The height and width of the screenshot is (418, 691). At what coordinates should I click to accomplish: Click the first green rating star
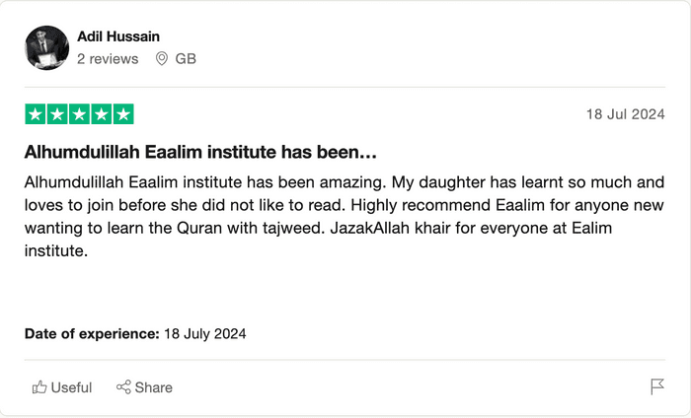pos(35,114)
